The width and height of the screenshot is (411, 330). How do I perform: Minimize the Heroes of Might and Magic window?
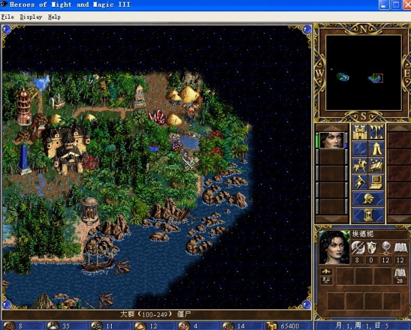(x=383, y=5)
